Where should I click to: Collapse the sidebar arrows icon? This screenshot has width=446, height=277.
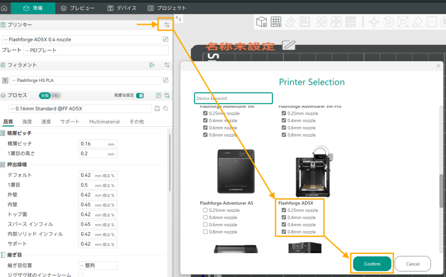point(178,19)
